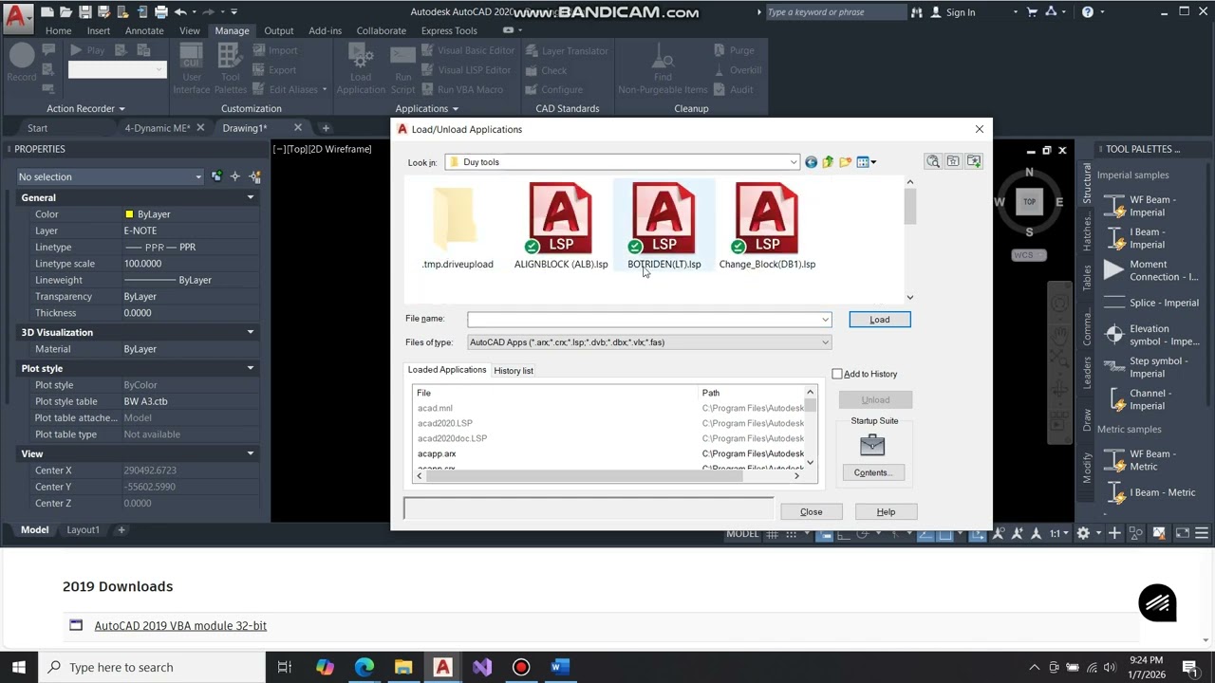Switch to History list tab
Image resolution: width=1215 pixels, height=683 pixels.
514,371
